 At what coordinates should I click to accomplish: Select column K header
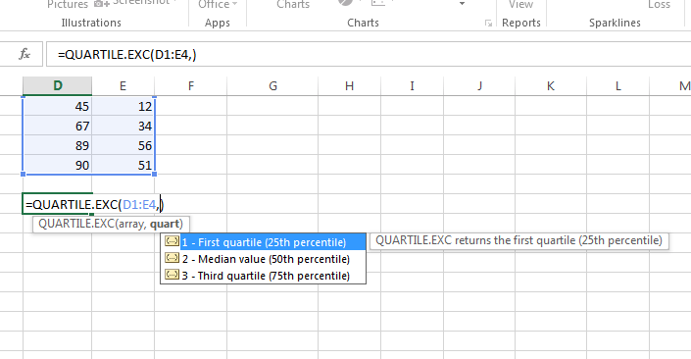551,85
